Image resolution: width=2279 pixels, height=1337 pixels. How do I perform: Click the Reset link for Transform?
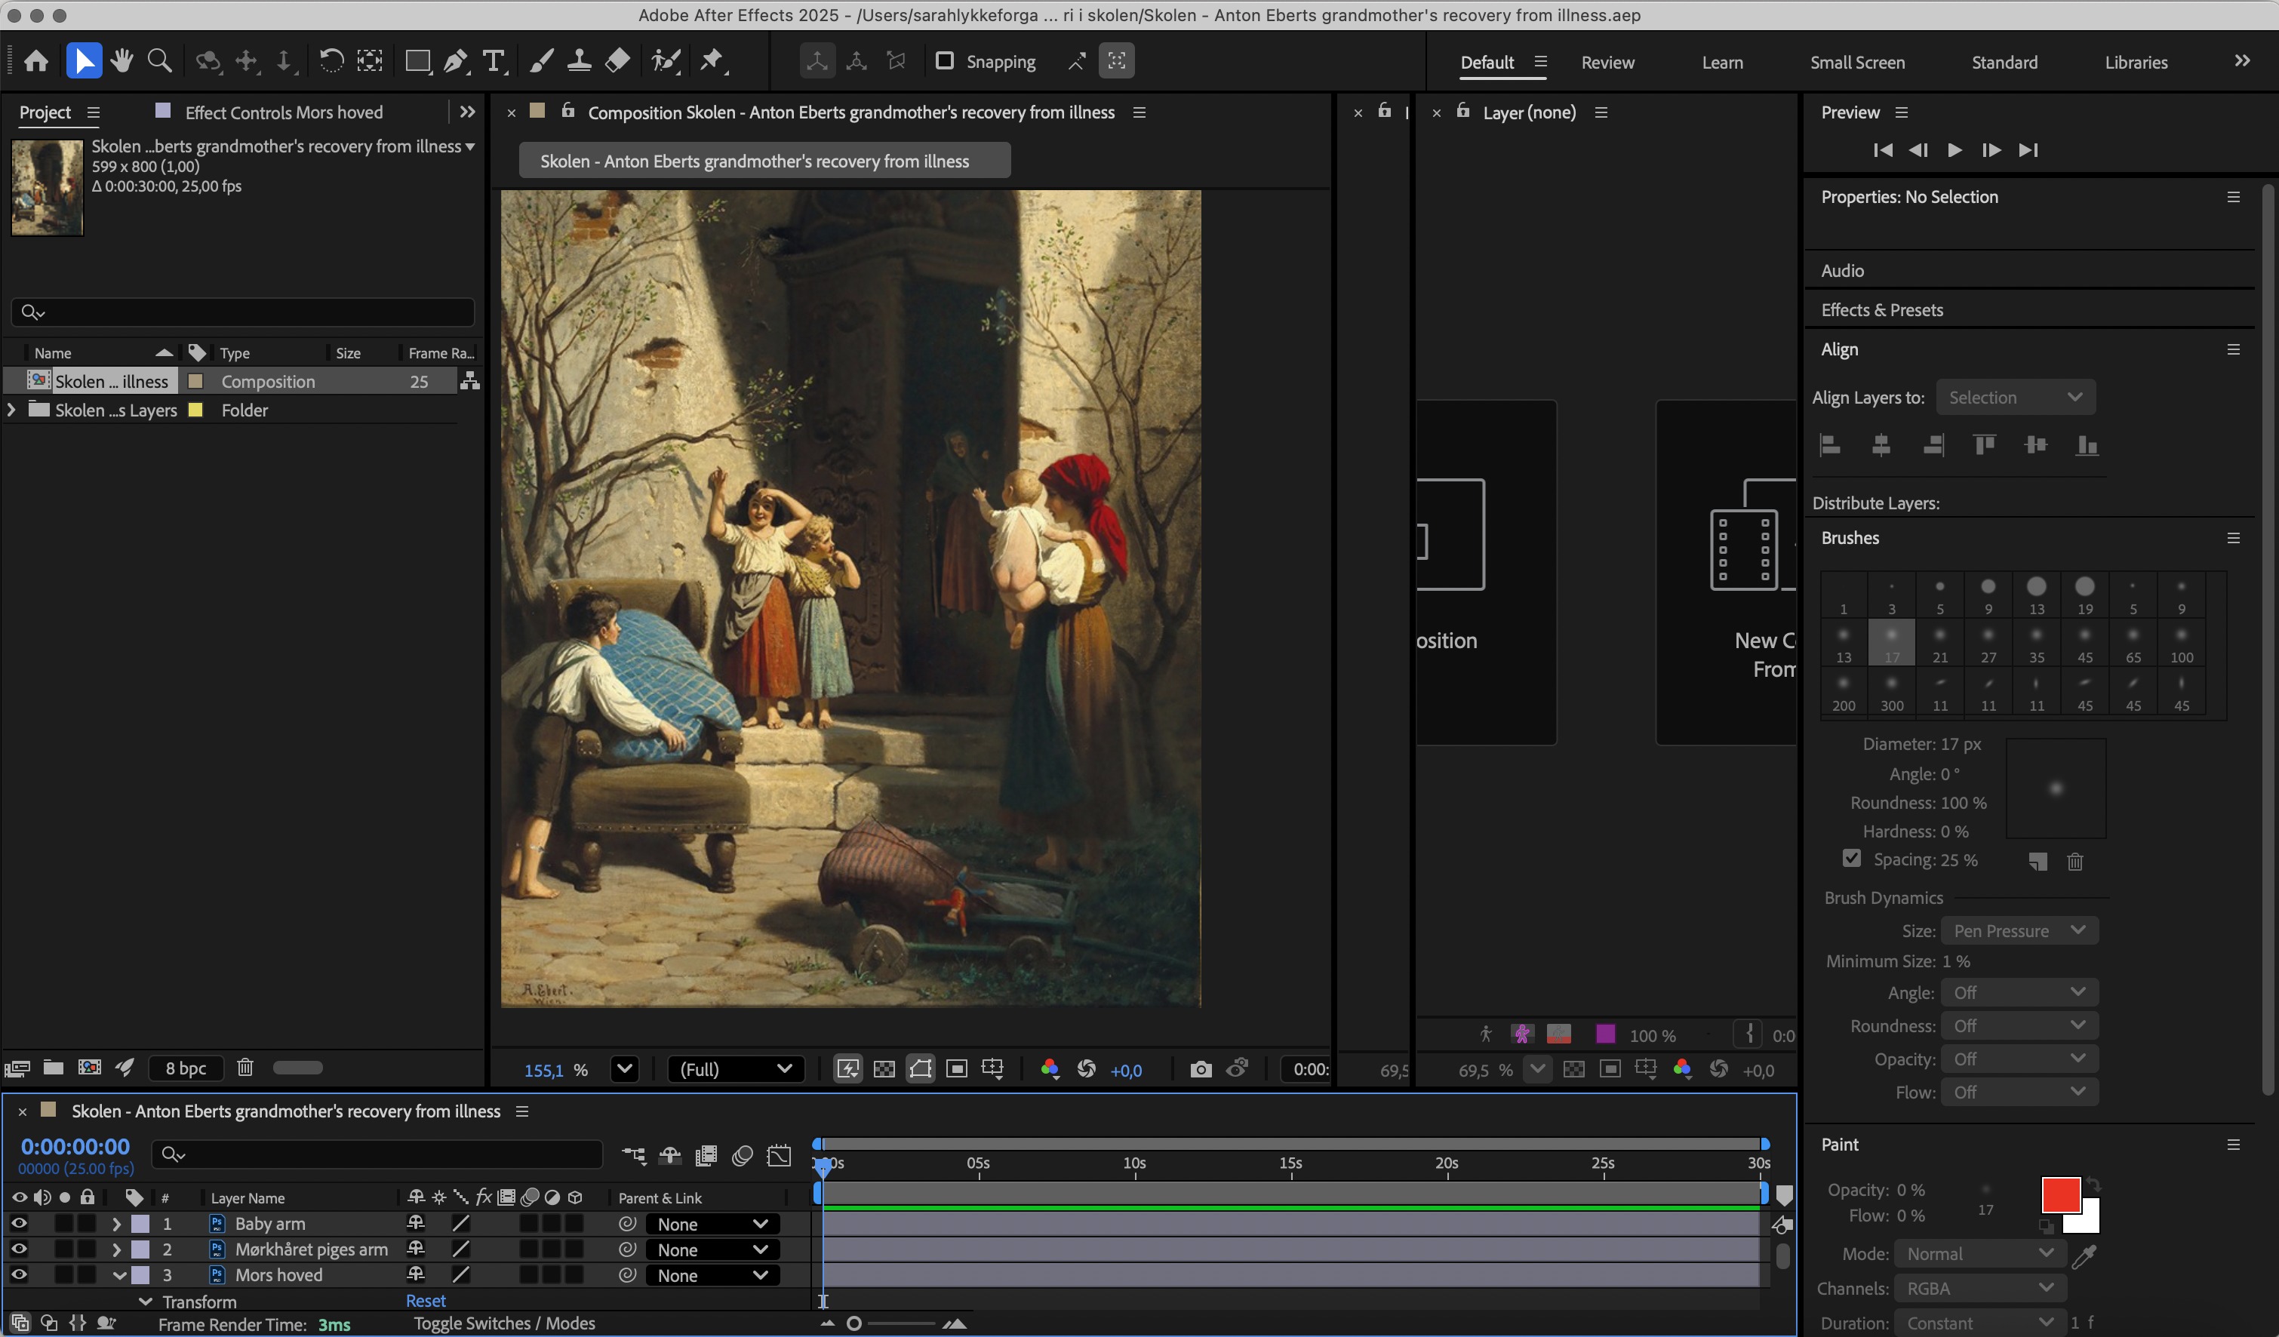click(425, 1301)
